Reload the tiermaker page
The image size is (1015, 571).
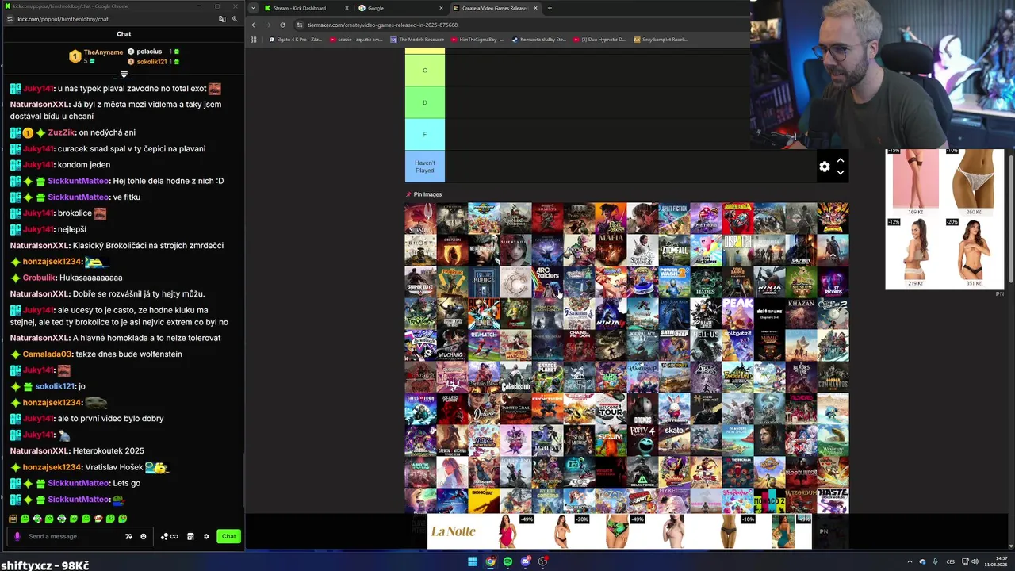pos(282,25)
